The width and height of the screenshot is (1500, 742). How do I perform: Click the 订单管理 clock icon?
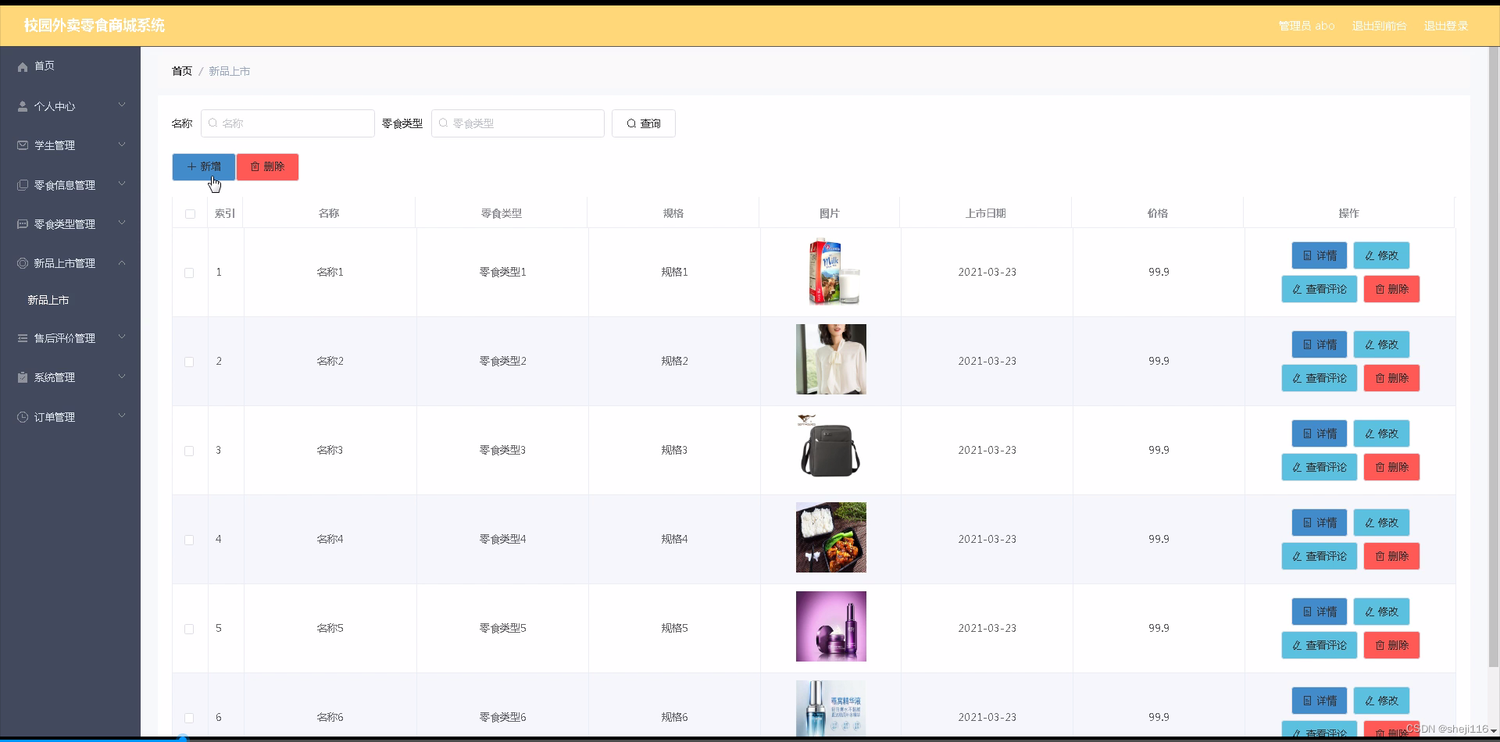pyautogui.click(x=22, y=417)
